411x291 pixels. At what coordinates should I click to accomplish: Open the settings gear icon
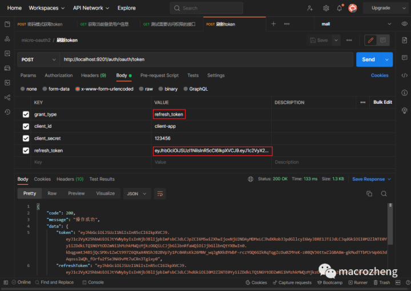pos(326,8)
